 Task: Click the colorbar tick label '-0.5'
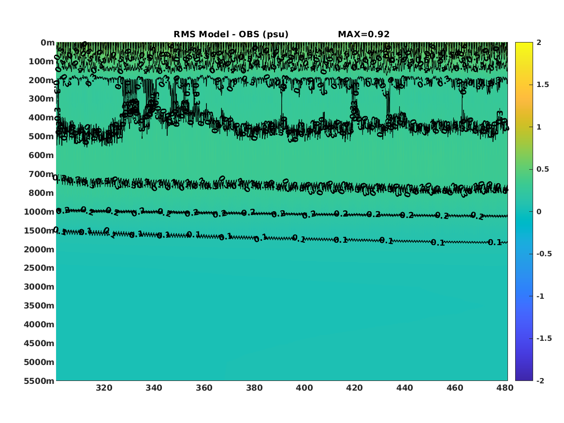544,254
